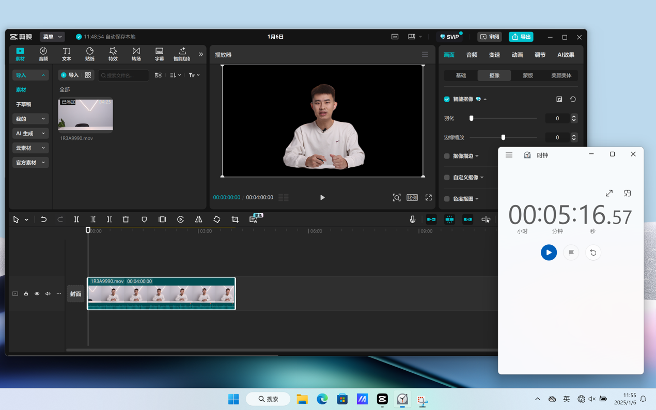Open the 转场 transitions panel

[x=136, y=54]
